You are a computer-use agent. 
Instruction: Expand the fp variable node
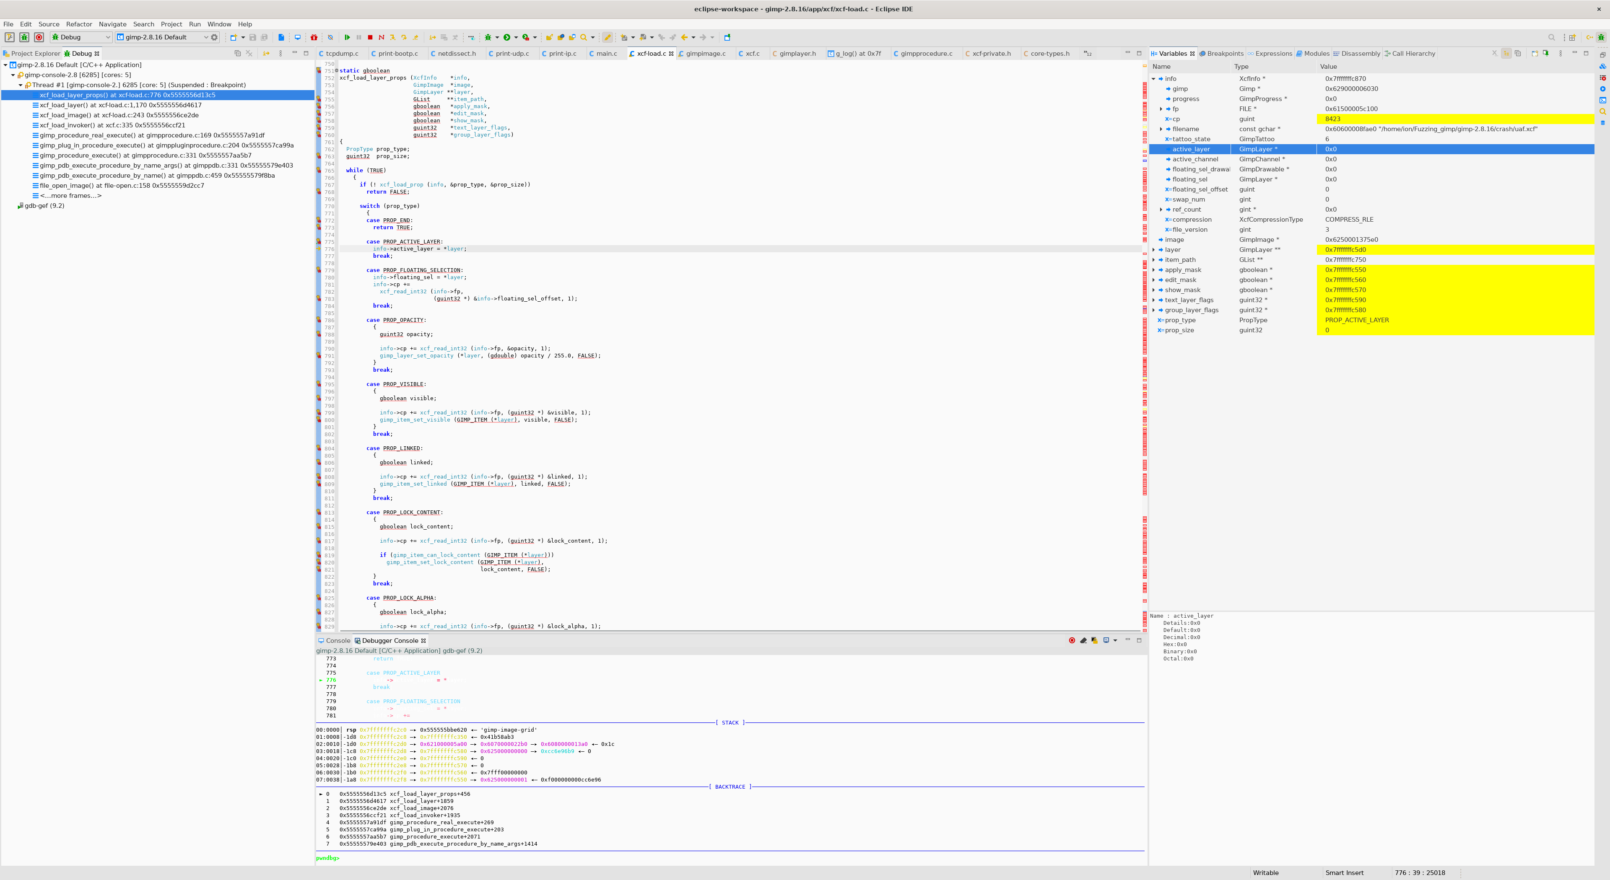tap(1161, 109)
